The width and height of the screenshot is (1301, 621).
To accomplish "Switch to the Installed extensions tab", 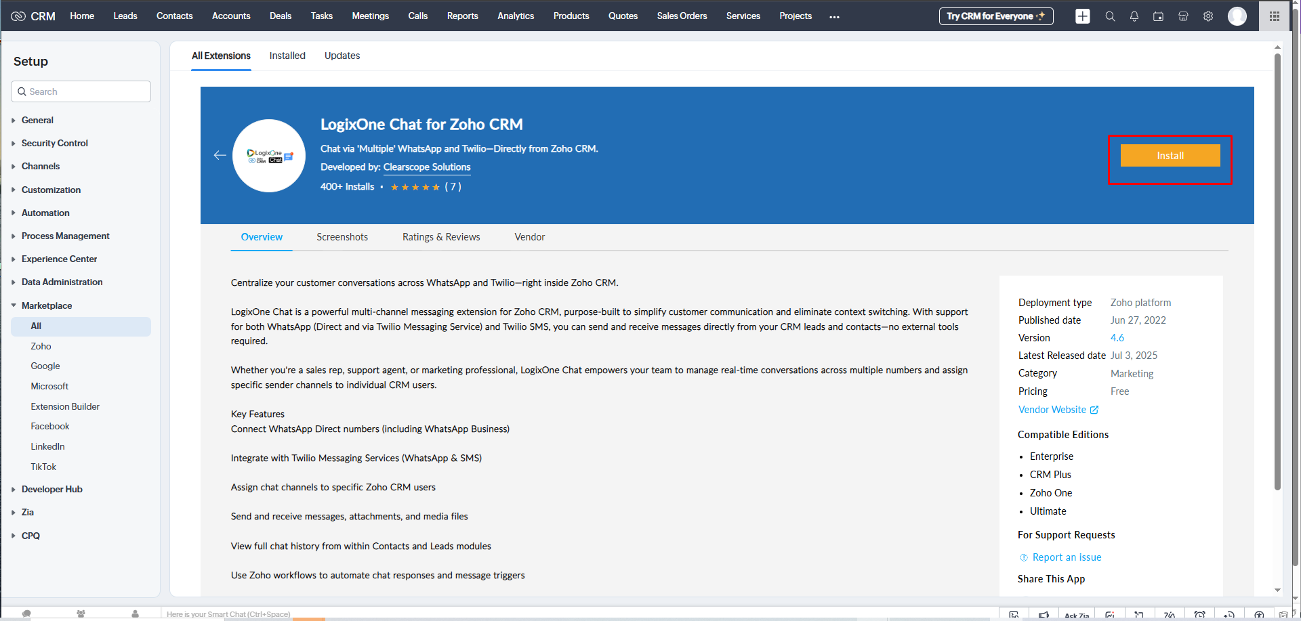I will (287, 56).
